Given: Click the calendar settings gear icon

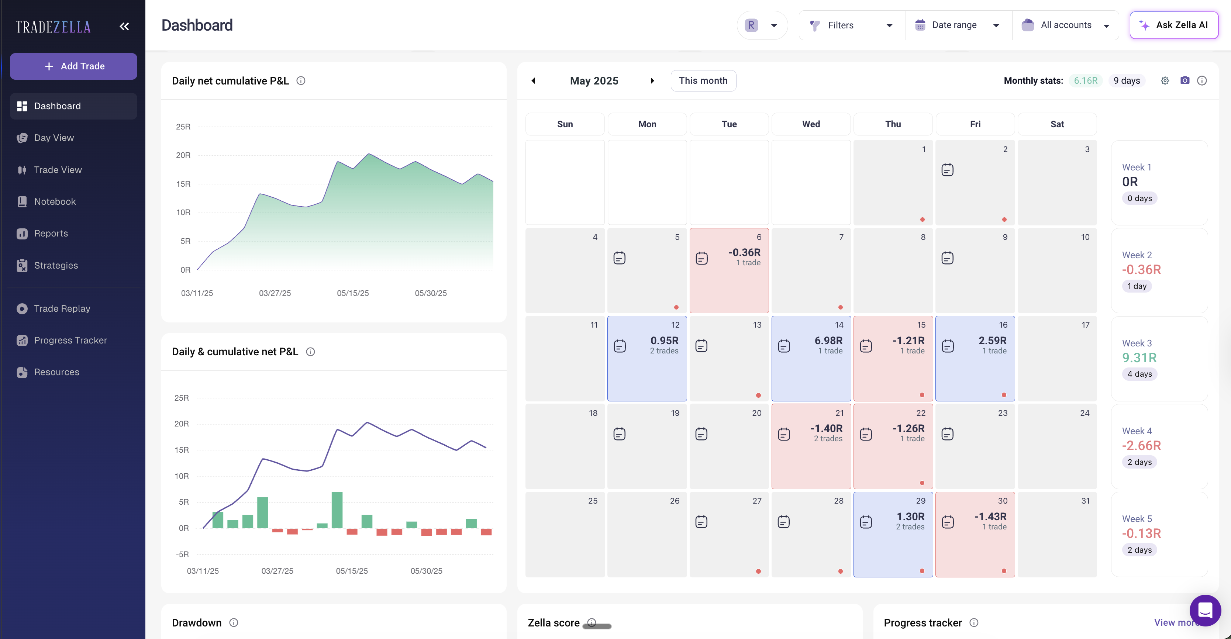Looking at the screenshot, I should pos(1165,81).
